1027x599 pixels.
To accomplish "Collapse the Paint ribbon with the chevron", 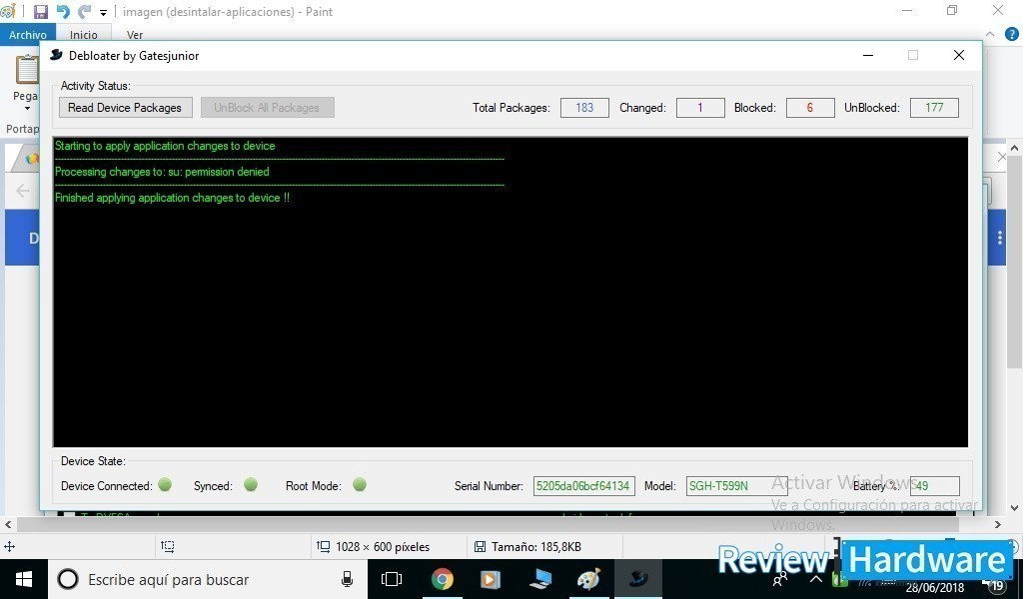I will [990, 34].
